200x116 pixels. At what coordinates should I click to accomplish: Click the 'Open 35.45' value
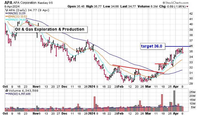coord(76,6)
